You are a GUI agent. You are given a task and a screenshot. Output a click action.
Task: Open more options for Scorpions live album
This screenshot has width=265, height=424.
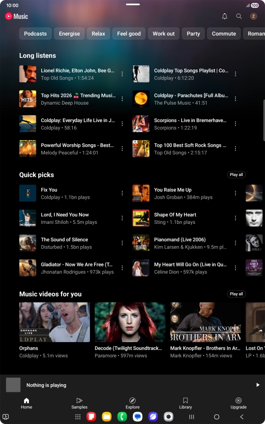236,124
